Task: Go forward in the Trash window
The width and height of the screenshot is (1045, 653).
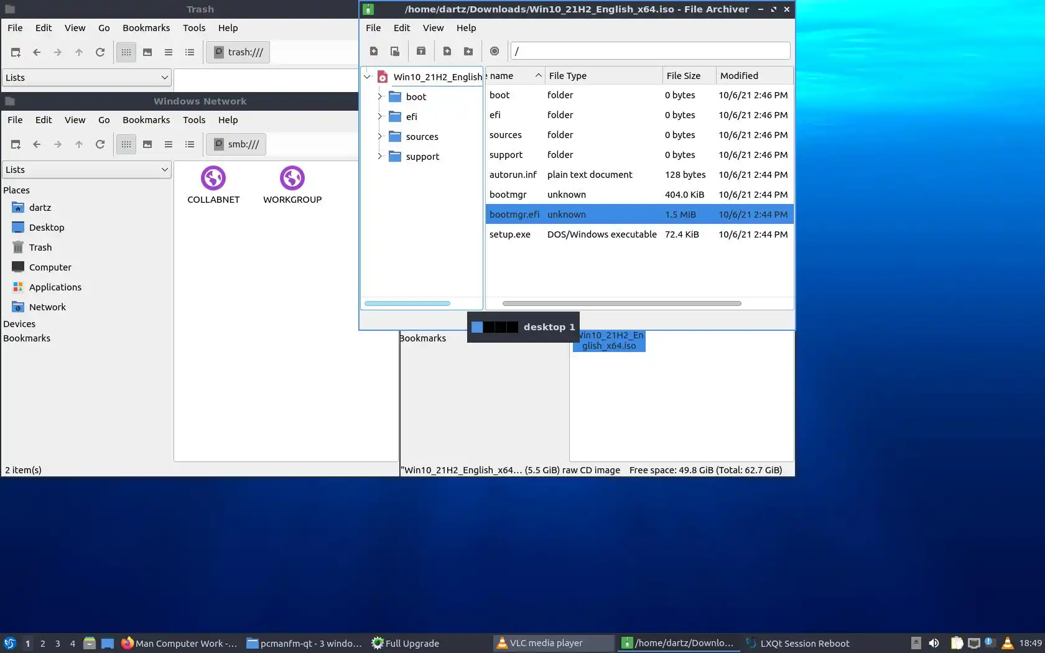Action: click(x=58, y=53)
